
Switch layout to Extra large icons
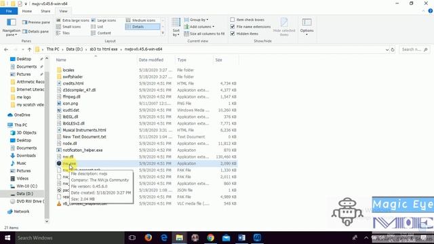pos(73,20)
